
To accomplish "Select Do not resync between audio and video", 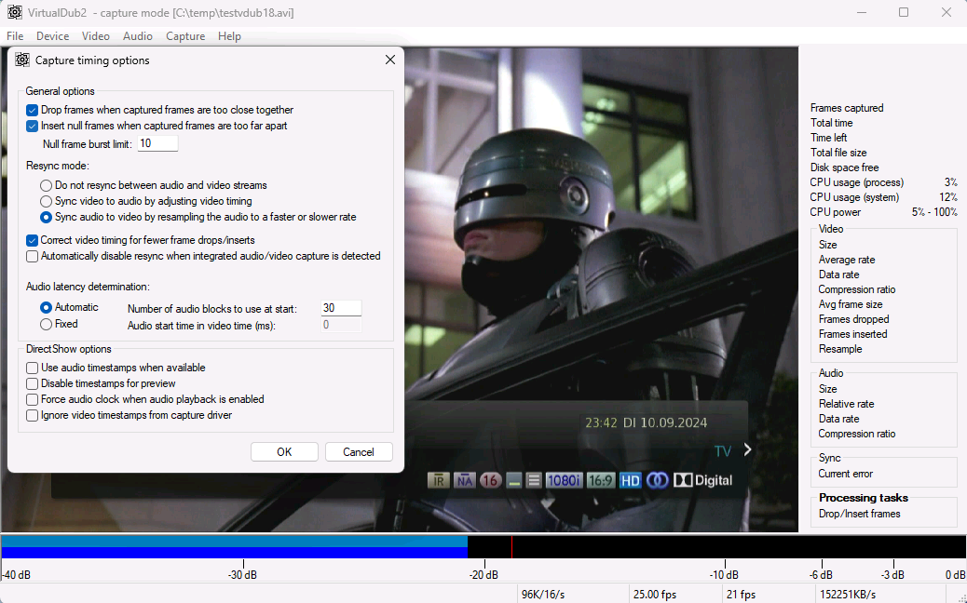I will point(46,185).
